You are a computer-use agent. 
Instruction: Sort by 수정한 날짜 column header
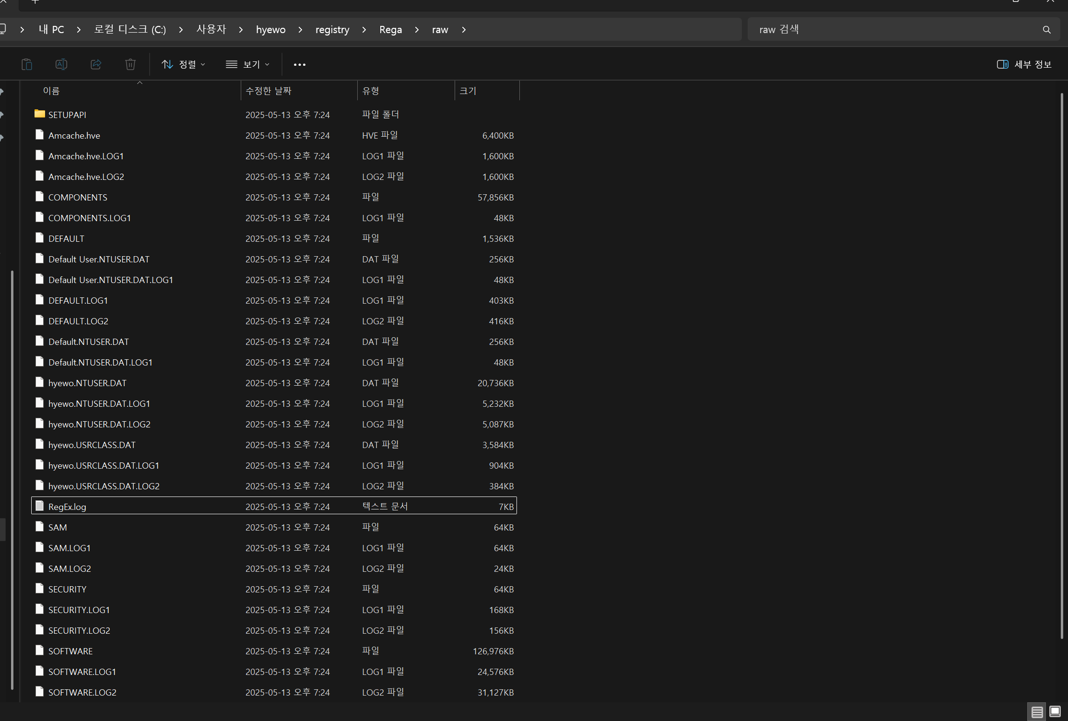269,91
